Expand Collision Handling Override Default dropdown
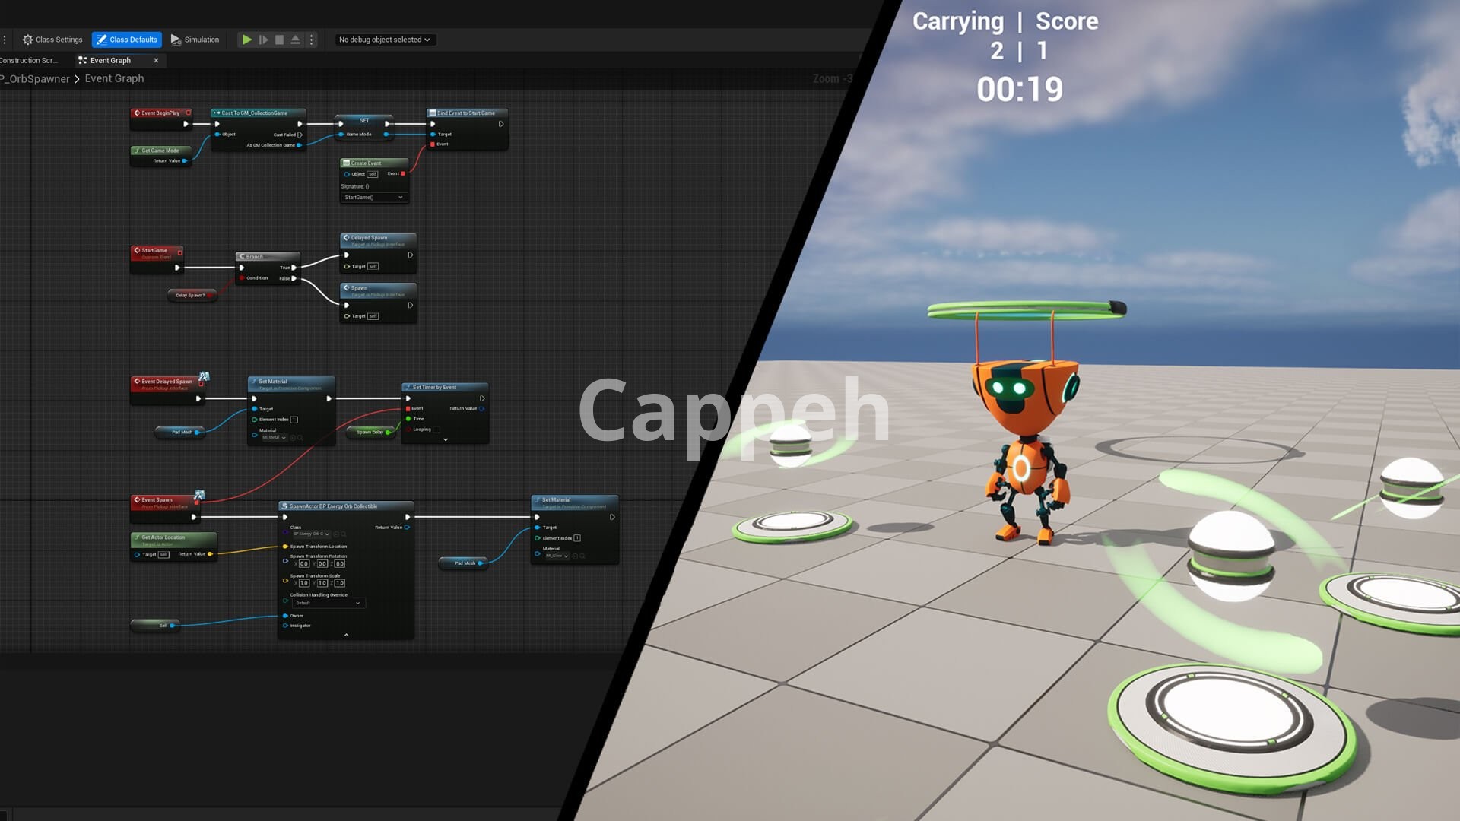Image resolution: width=1460 pixels, height=821 pixels. 328,603
